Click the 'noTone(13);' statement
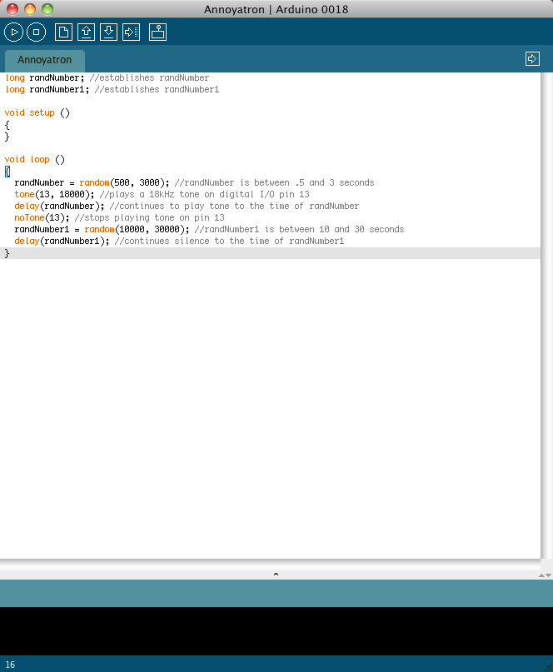 (x=42, y=217)
